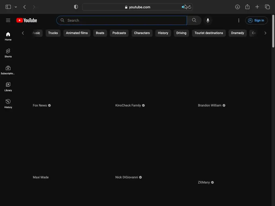The width and height of the screenshot is (275, 206).
Task: Toggle the Safari sidebar button
Action: coord(8,7)
